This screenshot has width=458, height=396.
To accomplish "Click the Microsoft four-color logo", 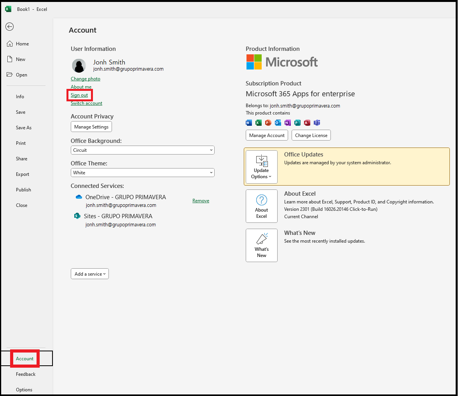I will coord(254,62).
